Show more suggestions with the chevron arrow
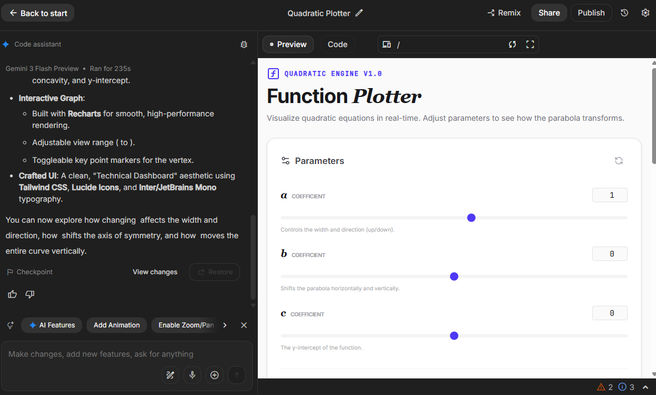Viewport: 656px width, 395px height. click(x=225, y=325)
